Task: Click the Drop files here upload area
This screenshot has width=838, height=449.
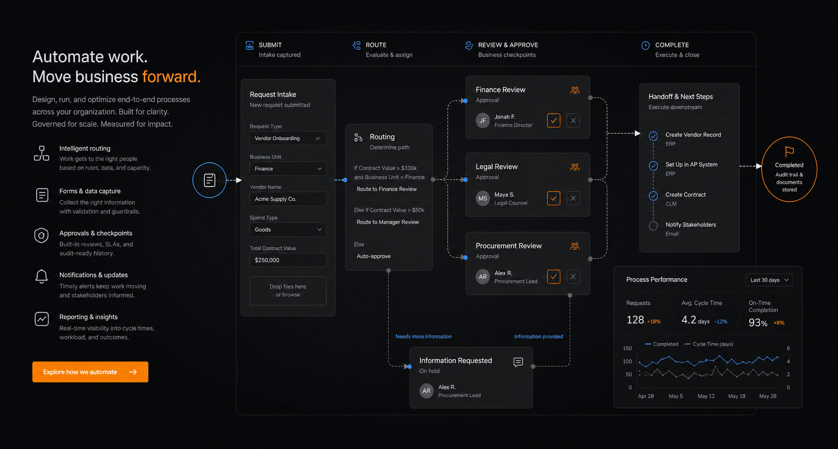Action: [288, 291]
